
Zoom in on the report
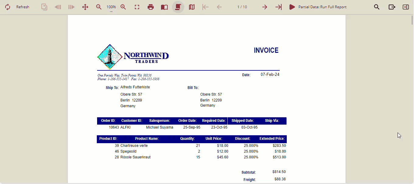pyautogui.click(x=123, y=7)
